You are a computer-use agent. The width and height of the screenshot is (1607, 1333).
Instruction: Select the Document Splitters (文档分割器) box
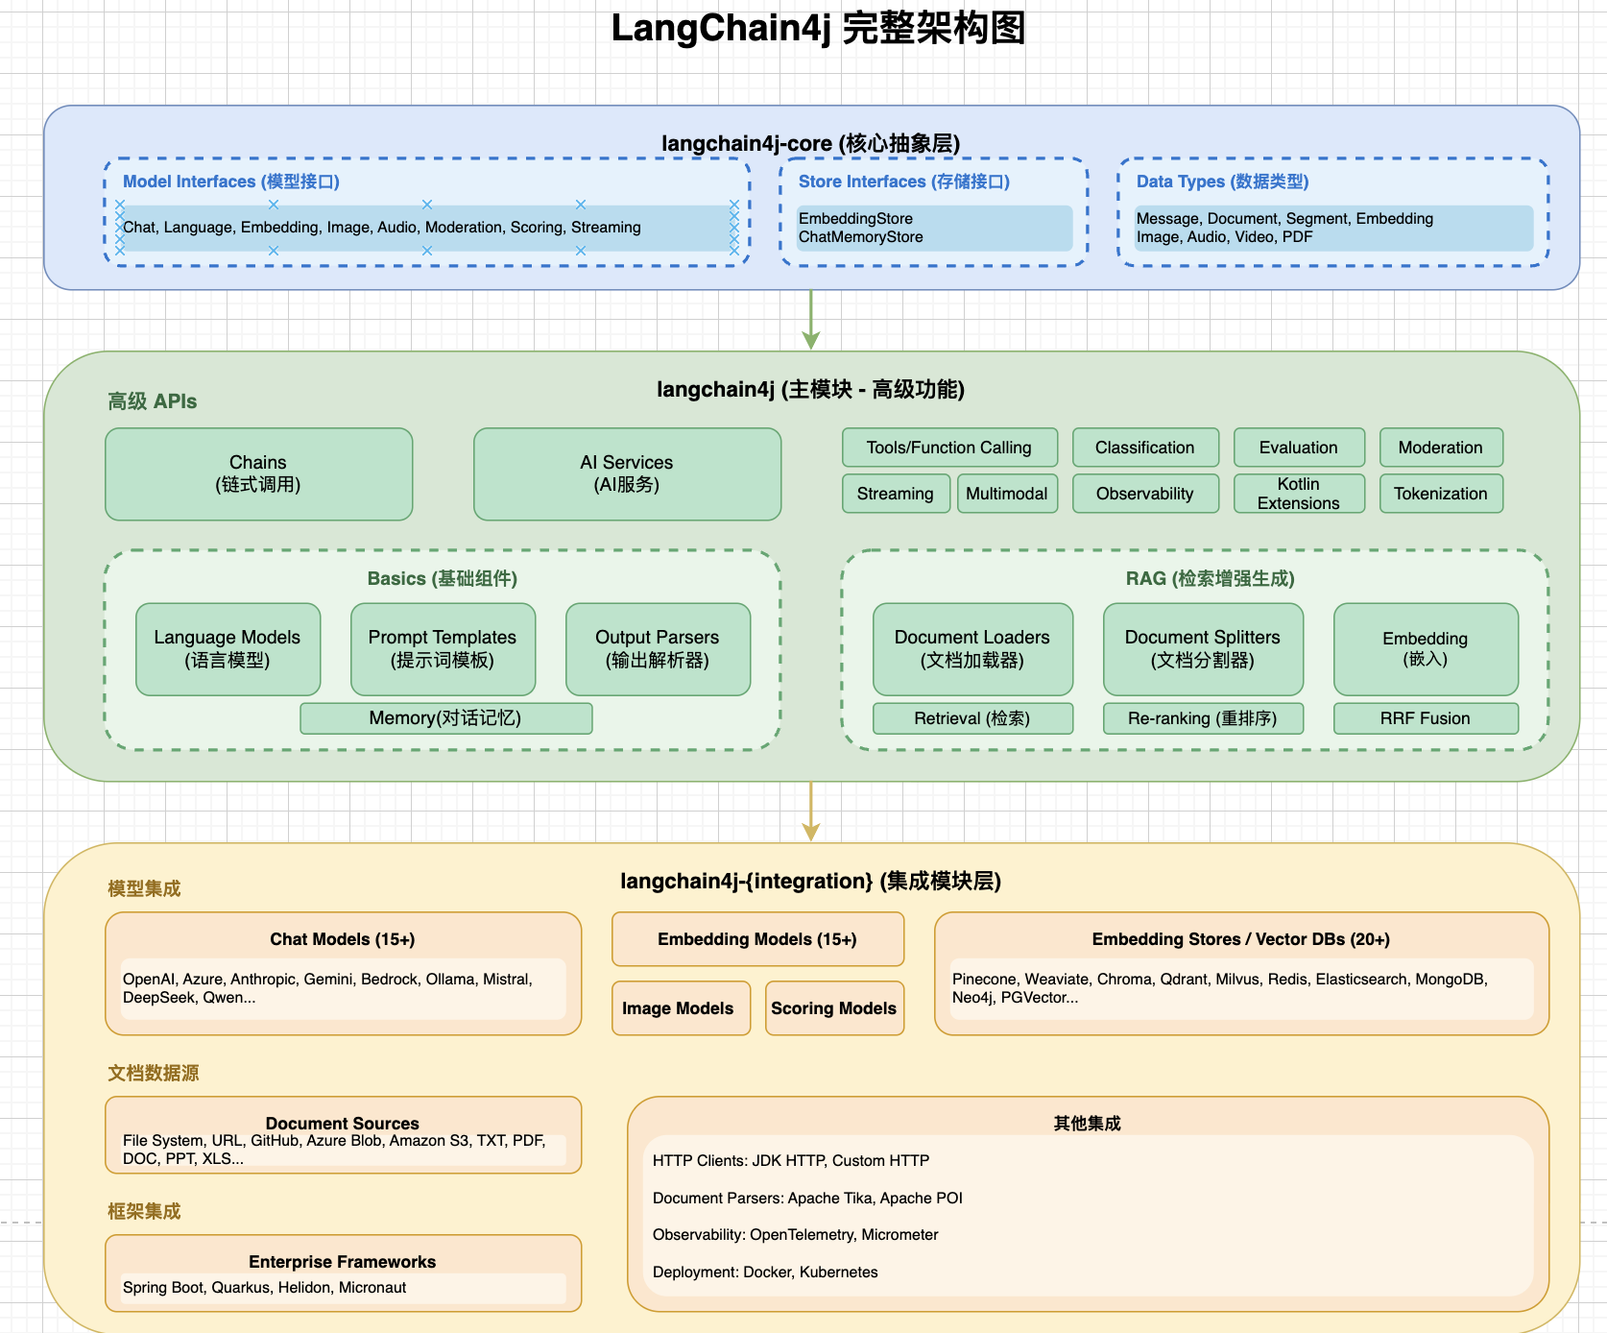coord(1204,649)
